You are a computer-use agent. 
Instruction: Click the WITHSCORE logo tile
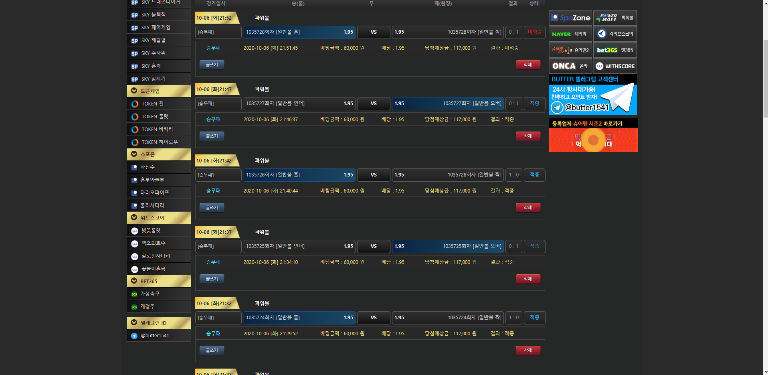click(614, 66)
